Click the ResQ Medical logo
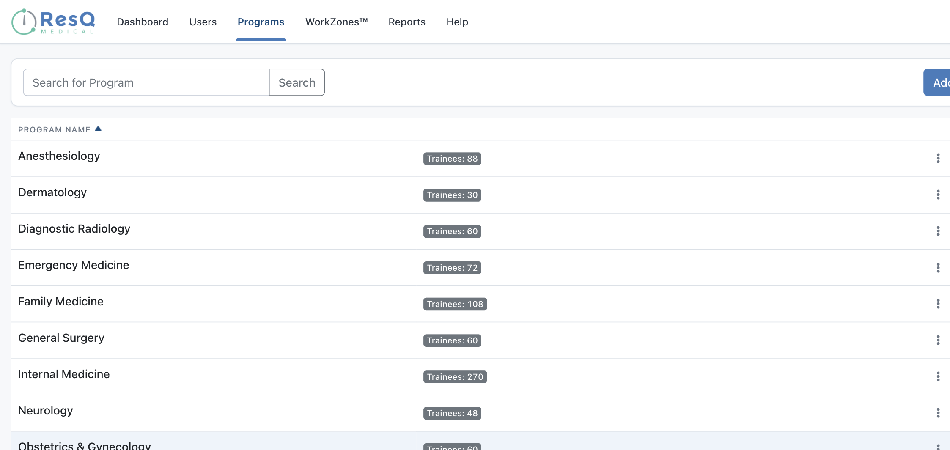This screenshot has width=950, height=450. pos(53,22)
